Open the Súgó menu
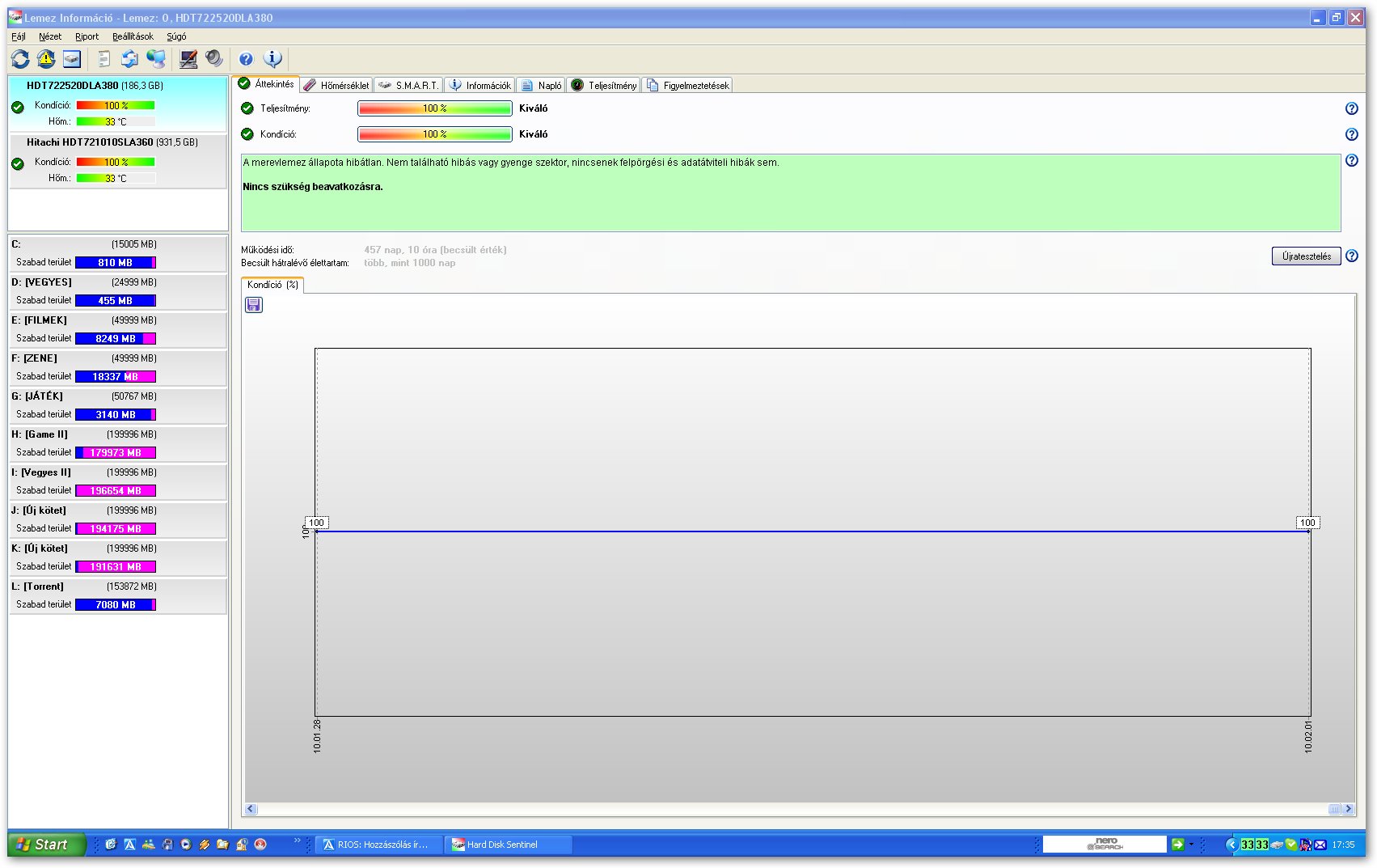This screenshot has height=868, width=1377. tap(176, 36)
